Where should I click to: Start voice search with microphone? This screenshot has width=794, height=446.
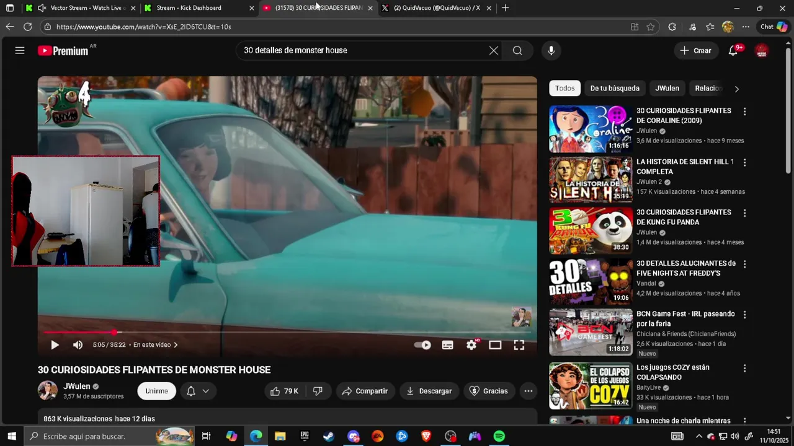[x=551, y=51]
